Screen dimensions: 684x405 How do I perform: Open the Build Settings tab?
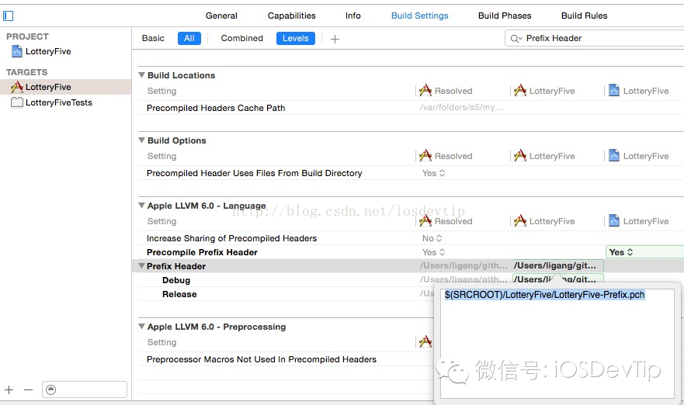click(420, 16)
